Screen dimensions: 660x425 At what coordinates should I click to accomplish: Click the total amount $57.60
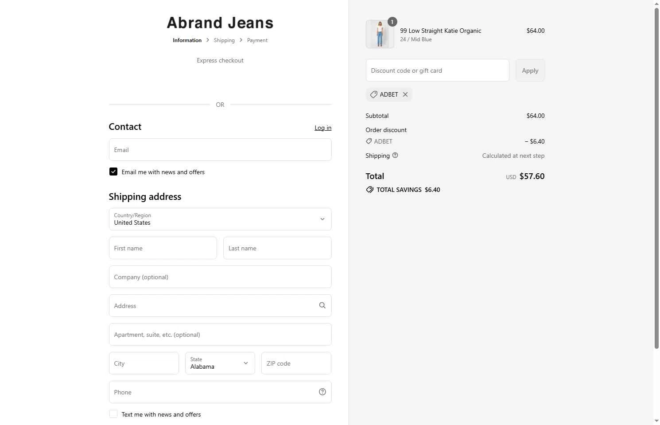[x=532, y=176]
